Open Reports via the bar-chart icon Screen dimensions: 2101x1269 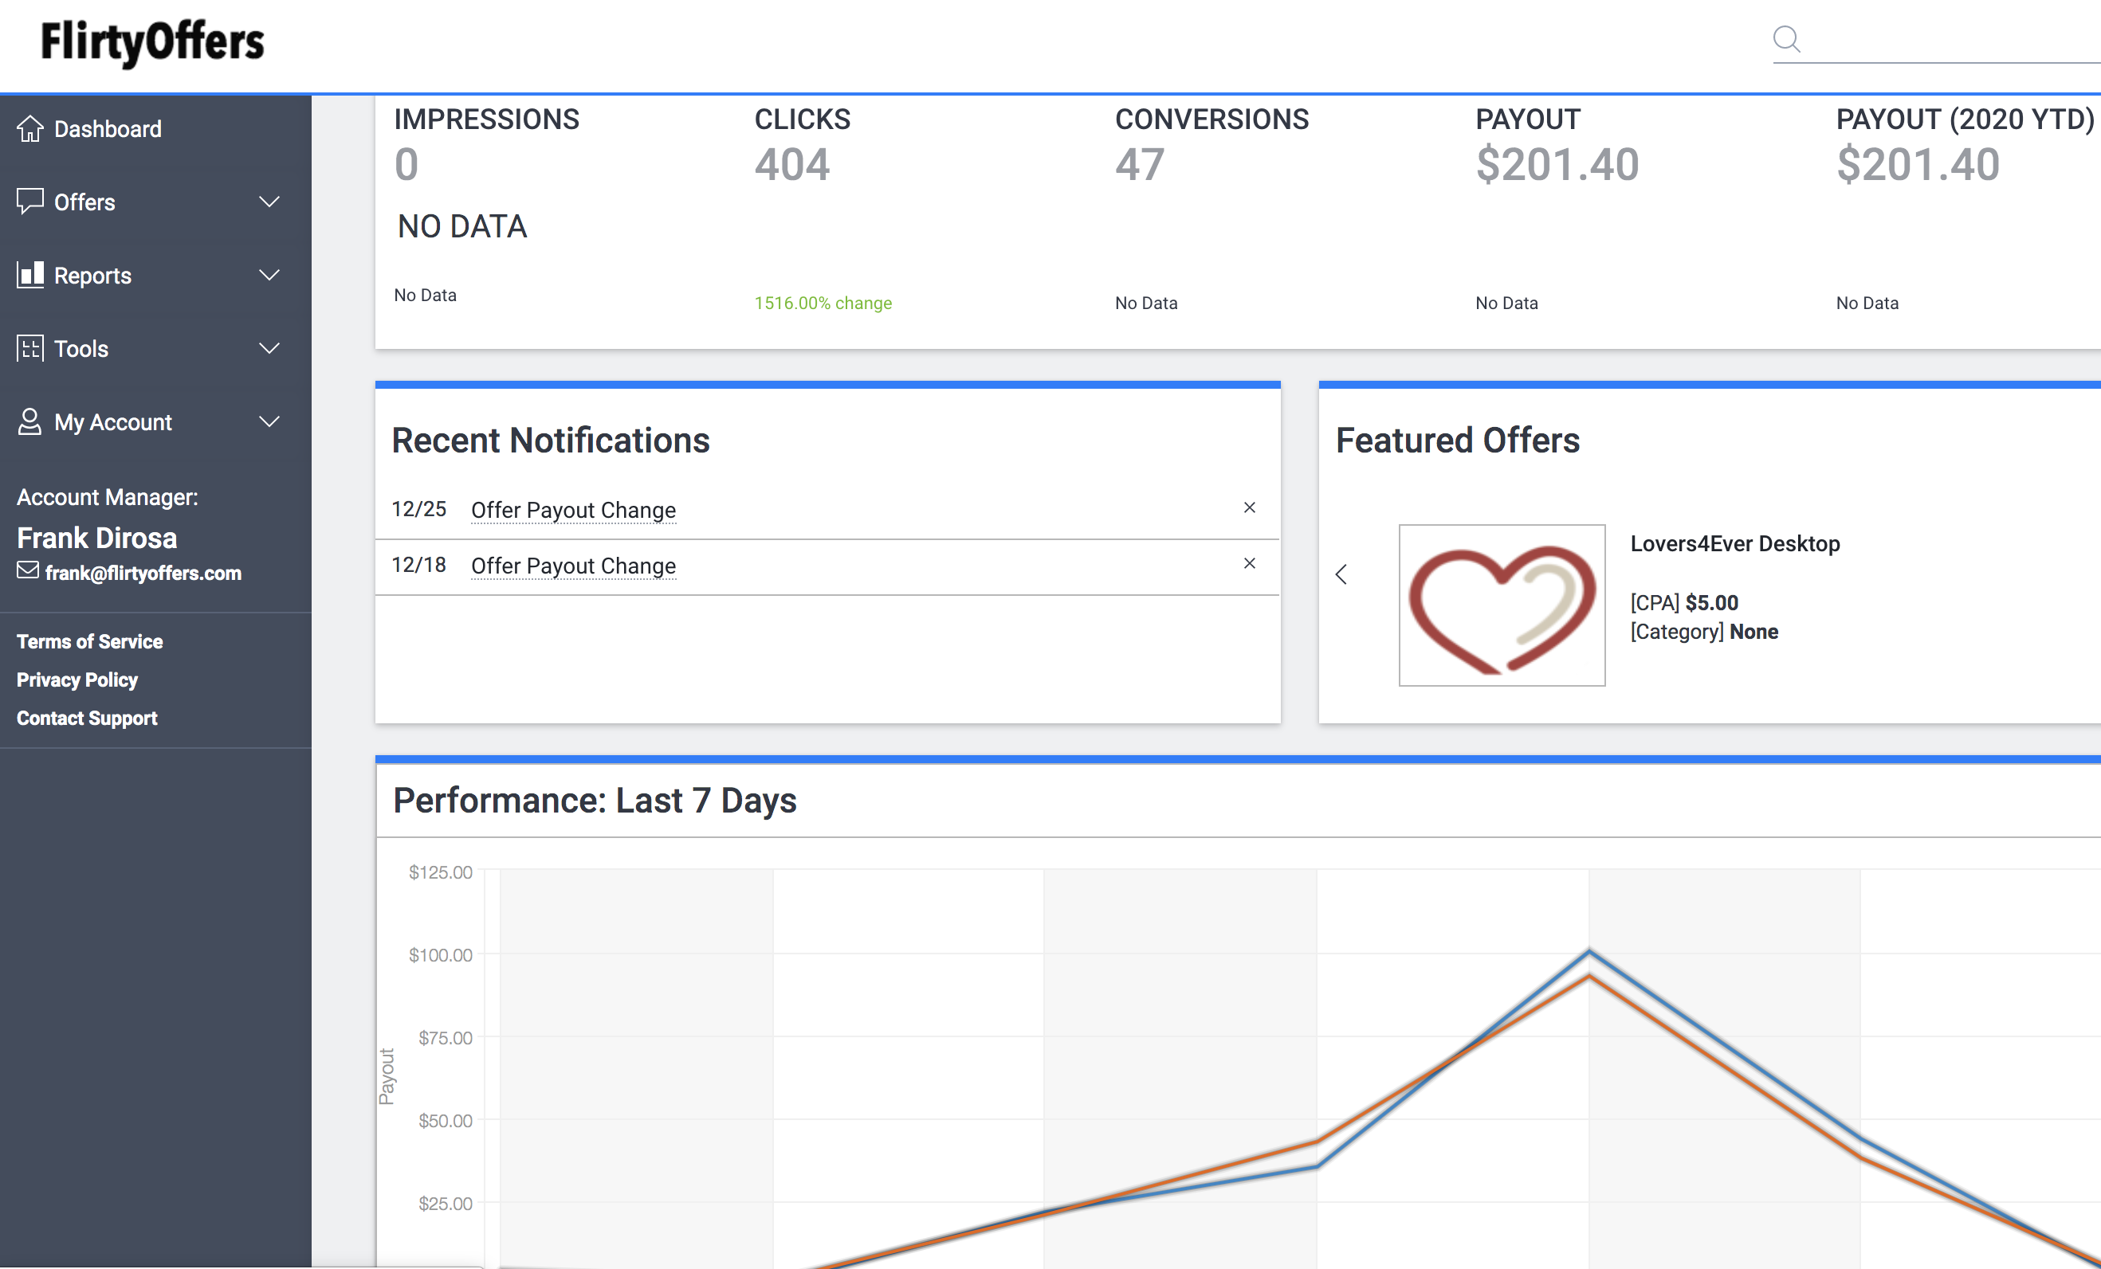[29, 276]
